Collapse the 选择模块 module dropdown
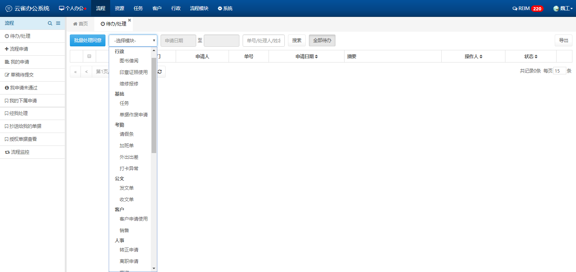The height and width of the screenshot is (272, 576). click(x=133, y=41)
